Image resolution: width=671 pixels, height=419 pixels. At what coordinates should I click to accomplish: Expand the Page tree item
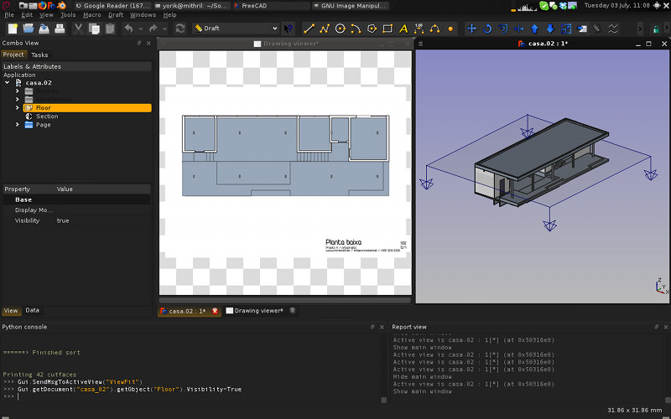click(x=18, y=125)
